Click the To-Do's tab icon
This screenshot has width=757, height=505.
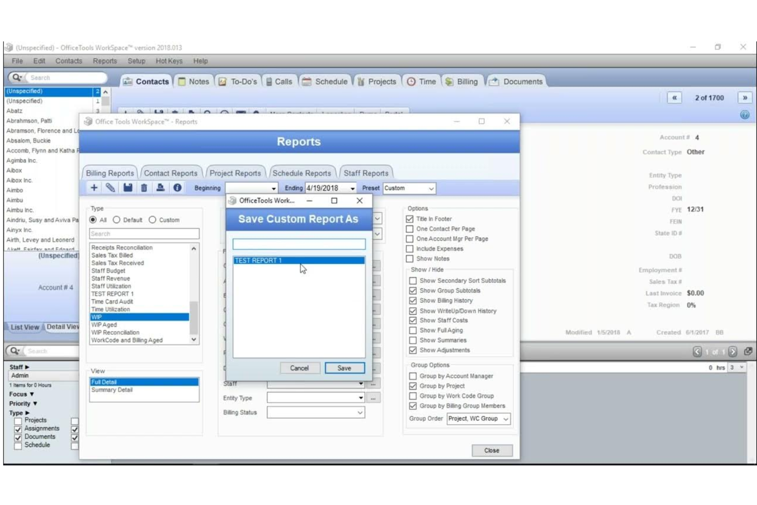point(222,81)
